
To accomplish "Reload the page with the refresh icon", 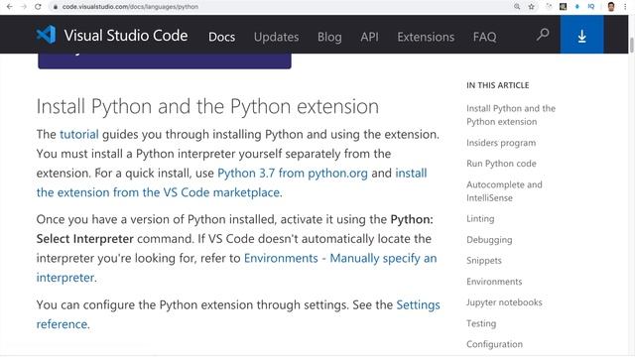I will [38, 7].
